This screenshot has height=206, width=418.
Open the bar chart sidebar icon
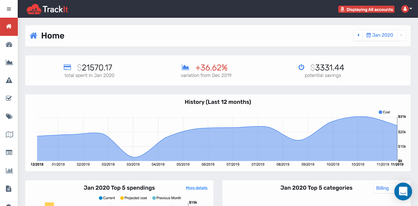(9, 171)
